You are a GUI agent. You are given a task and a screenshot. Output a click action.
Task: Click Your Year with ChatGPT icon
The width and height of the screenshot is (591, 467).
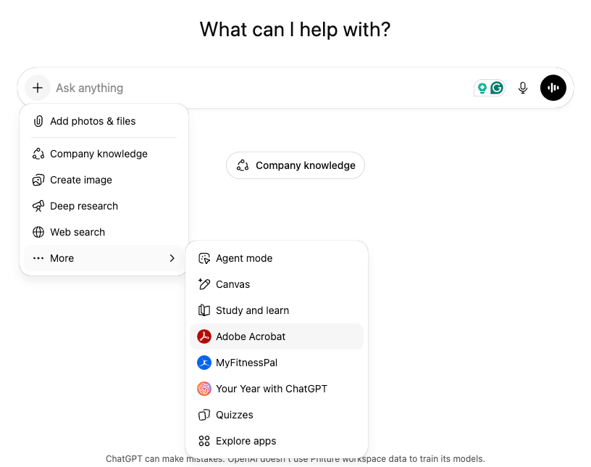204,389
